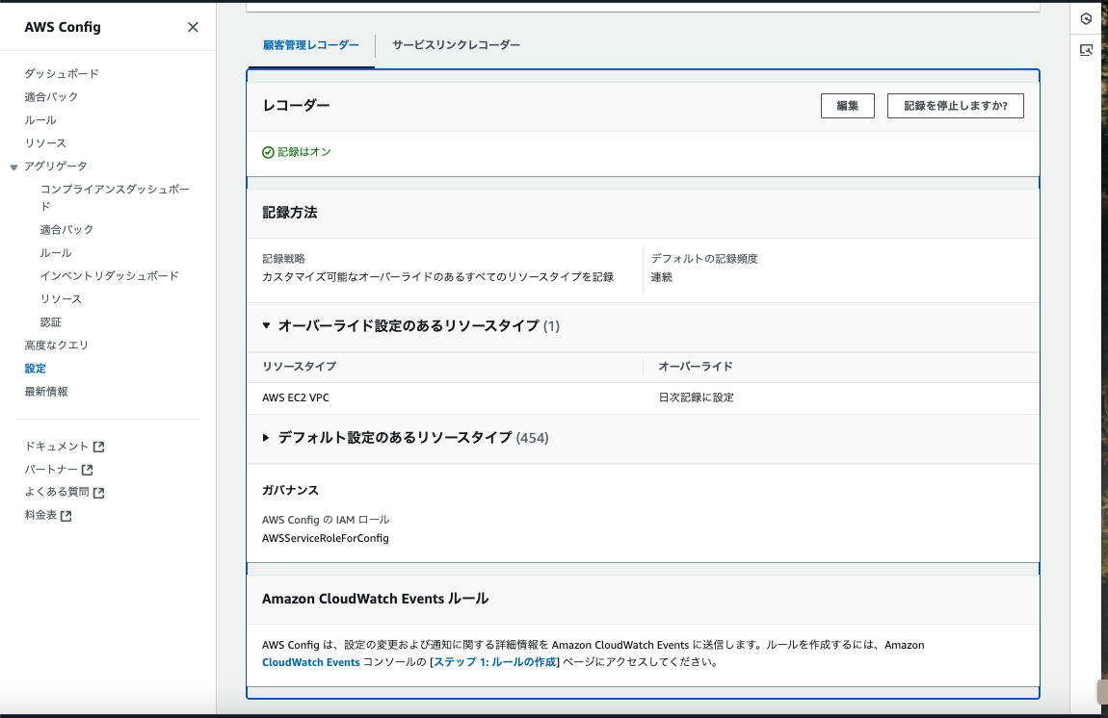Click external link icon beside パートナー
The width and height of the screenshot is (1108, 718).
[88, 470]
